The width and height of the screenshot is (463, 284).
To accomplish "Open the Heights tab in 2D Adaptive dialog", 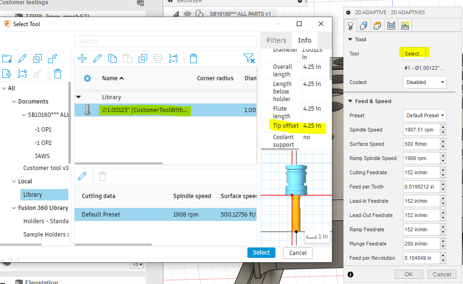I will (x=377, y=26).
